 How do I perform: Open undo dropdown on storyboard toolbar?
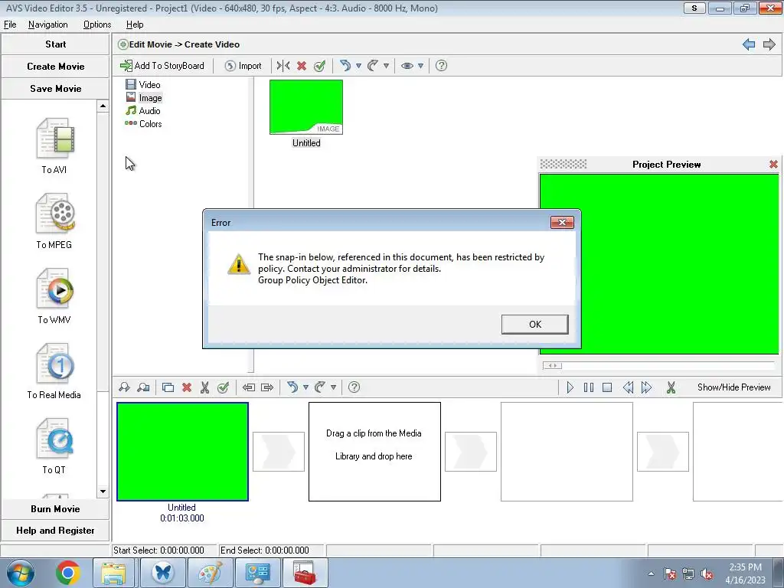(305, 387)
